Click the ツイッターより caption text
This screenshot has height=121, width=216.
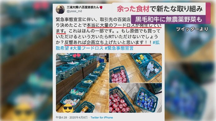[x=192, y=29]
